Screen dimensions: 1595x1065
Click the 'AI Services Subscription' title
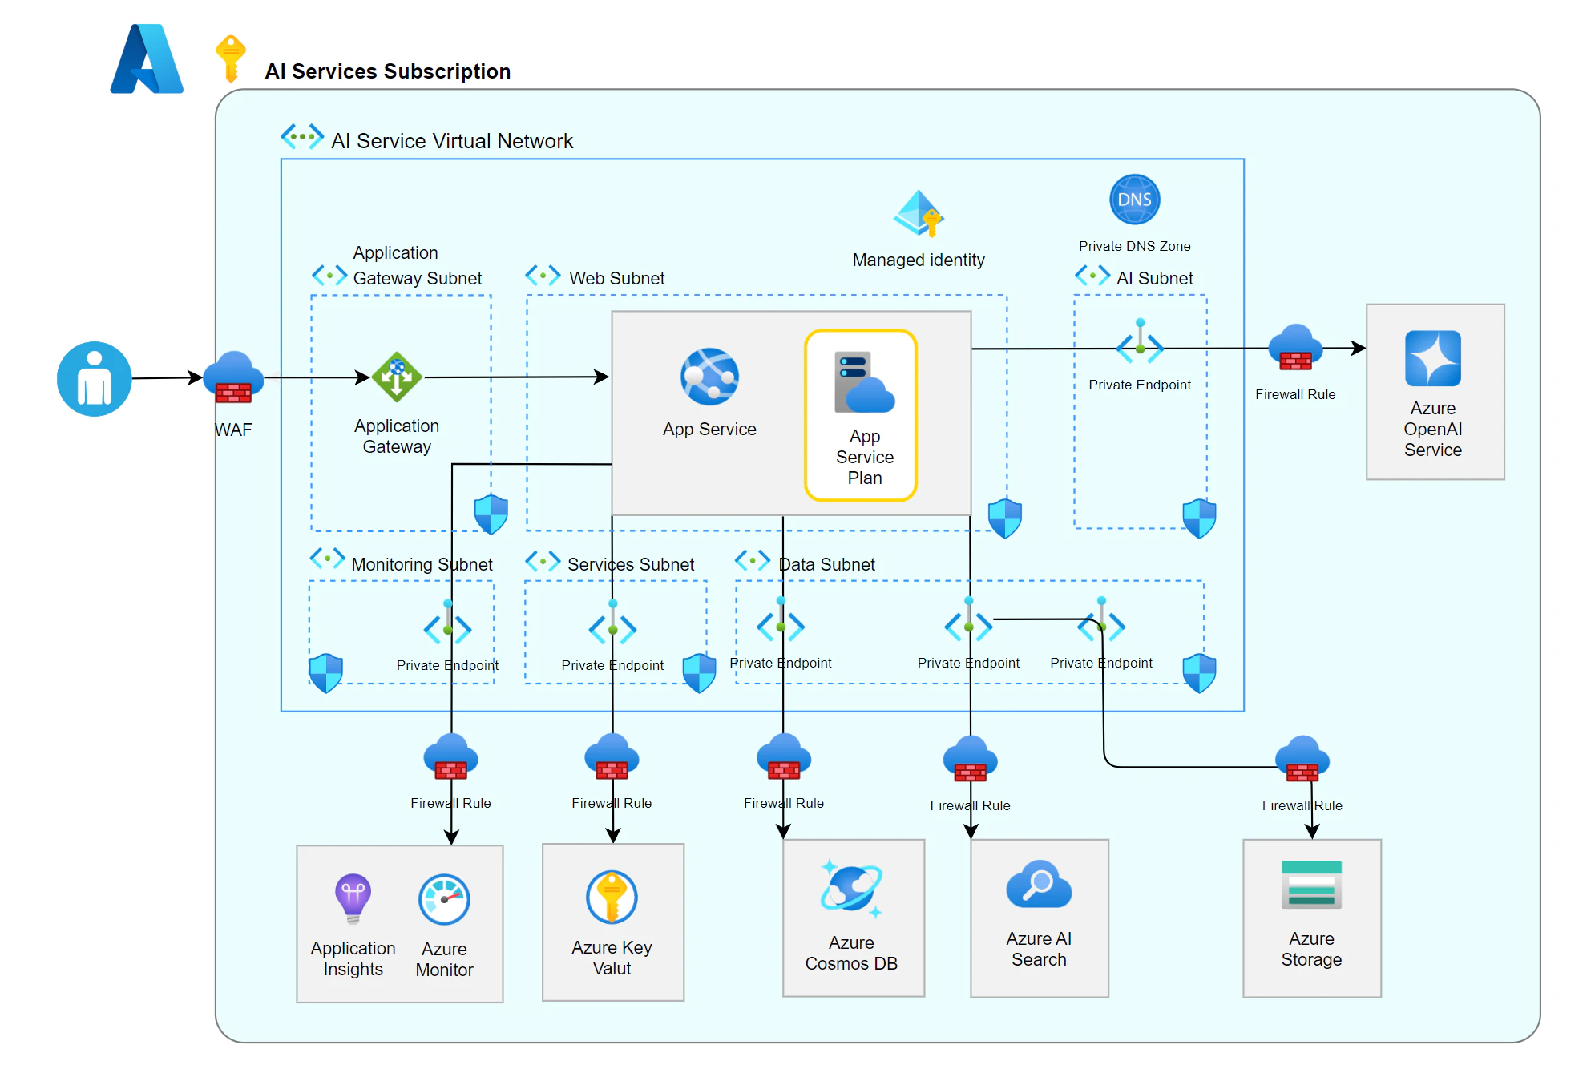point(388,71)
